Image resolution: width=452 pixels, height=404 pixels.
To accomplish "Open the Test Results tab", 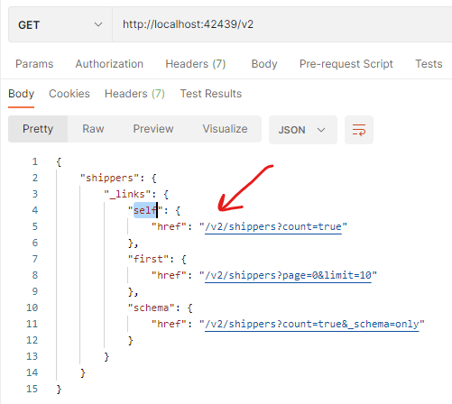I will pyautogui.click(x=211, y=94).
